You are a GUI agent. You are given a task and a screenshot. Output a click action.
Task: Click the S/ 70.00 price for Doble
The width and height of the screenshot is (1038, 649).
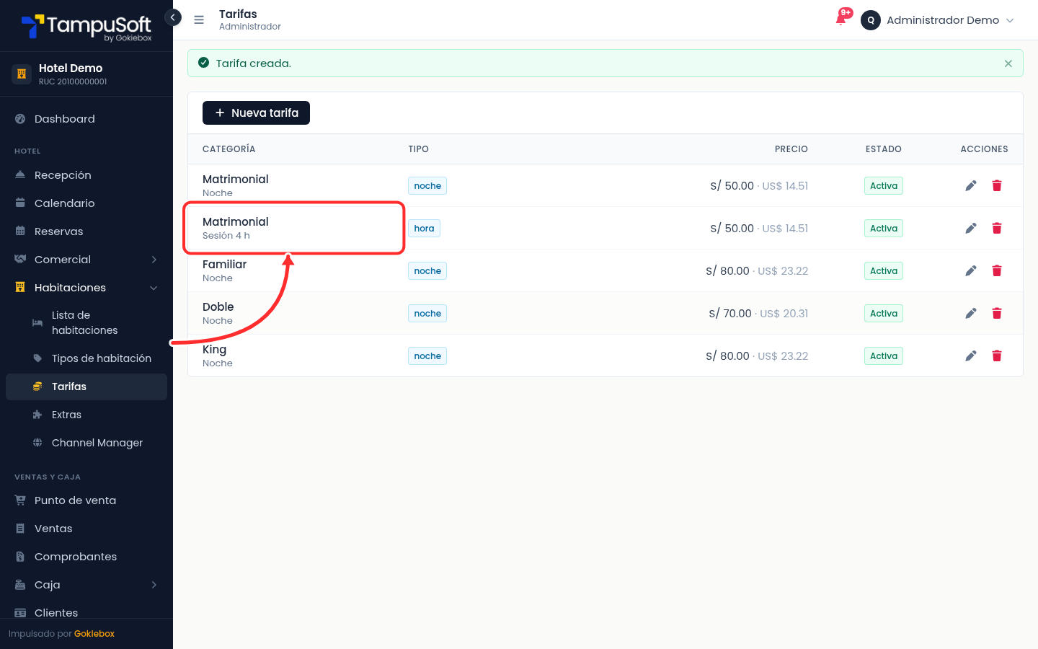point(730,314)
